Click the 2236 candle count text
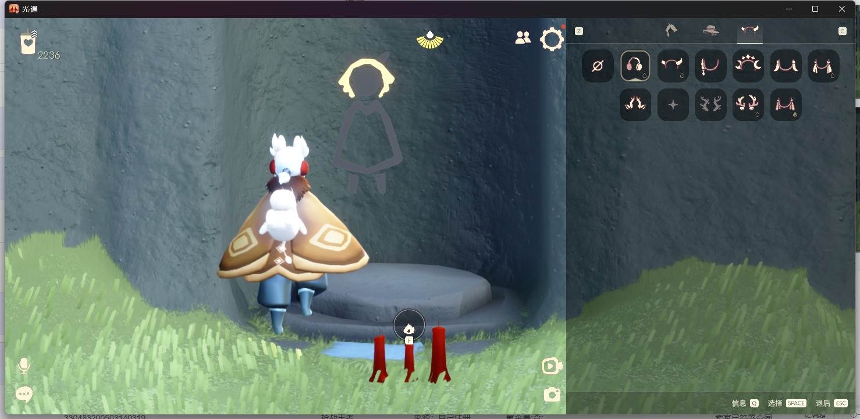 tap(49, 55)
